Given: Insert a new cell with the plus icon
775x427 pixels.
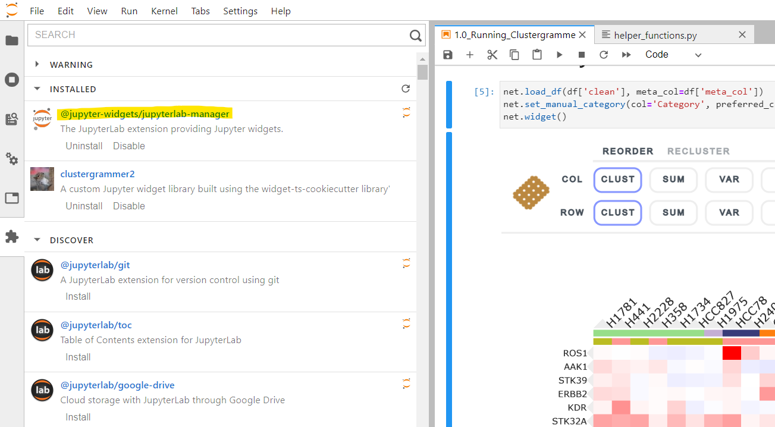Looking at the screenshot, I should point(470,54).
